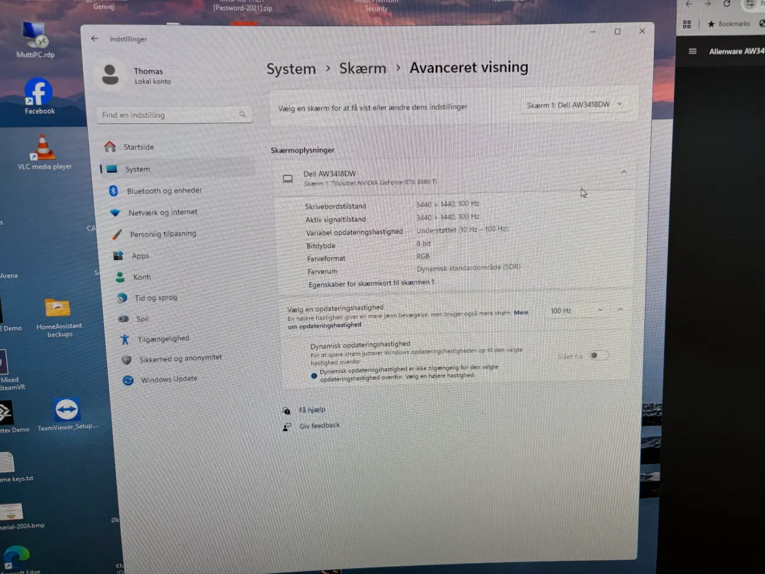Open Egenskaber for skærmkort til skærmen 1
Viewport: 765px width, 574px height.
click(x=371, y=283)
